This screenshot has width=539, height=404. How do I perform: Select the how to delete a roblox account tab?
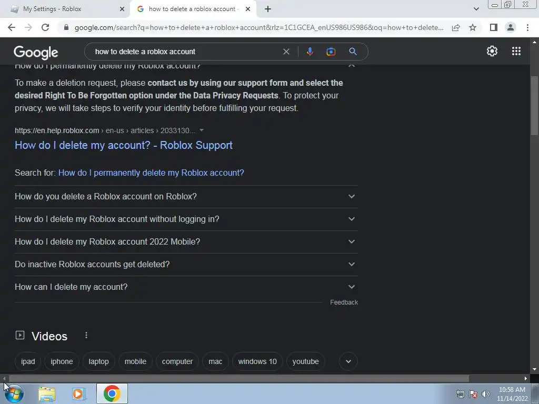coord(194,9)
